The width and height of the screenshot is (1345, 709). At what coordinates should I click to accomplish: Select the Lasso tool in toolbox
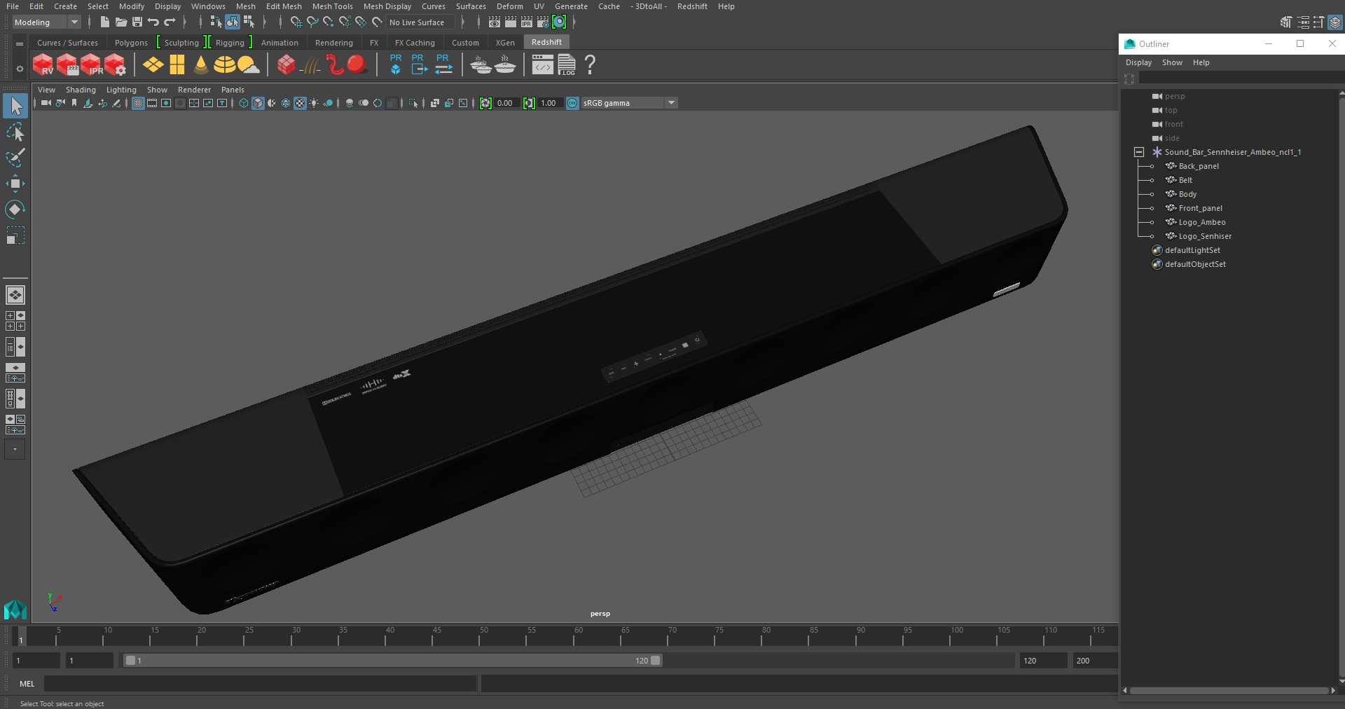click(x=15, y=132)
